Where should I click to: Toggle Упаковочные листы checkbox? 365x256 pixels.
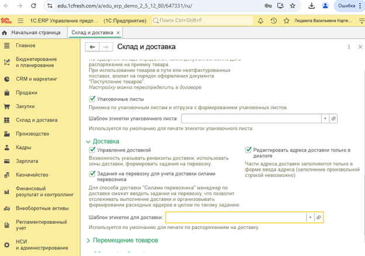point(92,99)
